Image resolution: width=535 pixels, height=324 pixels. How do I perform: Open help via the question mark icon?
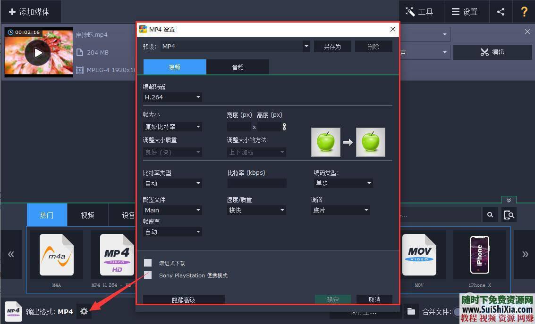[524, 12]
